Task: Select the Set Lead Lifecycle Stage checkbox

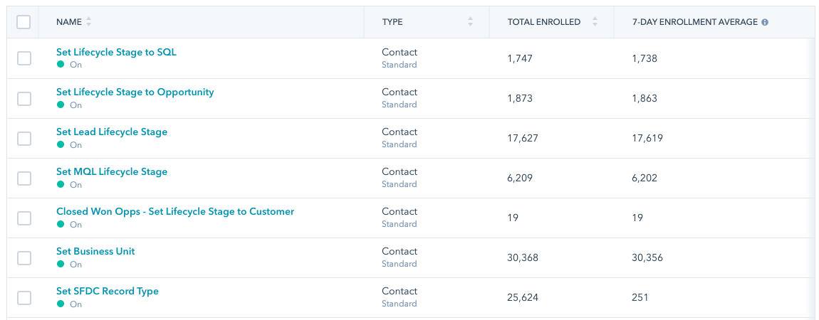Action: tap(24, 138)
